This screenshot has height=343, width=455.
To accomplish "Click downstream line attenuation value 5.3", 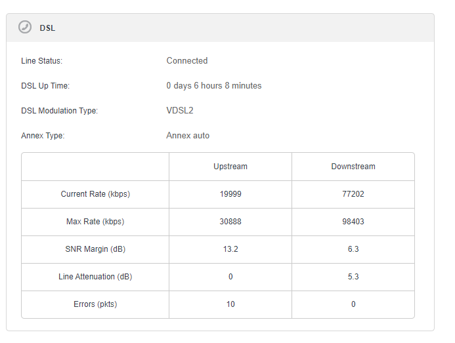I will click(x=353, y=277).
